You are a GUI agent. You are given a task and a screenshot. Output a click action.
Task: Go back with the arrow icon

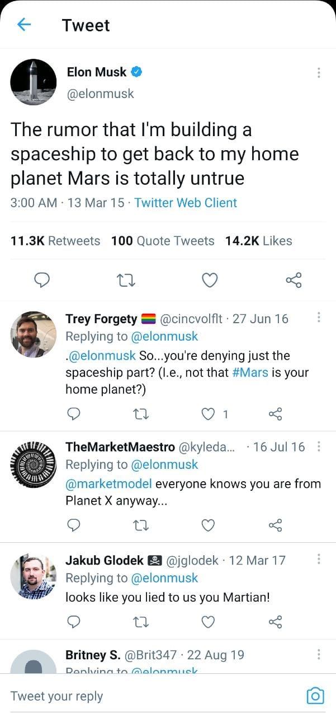coord(24,25)
